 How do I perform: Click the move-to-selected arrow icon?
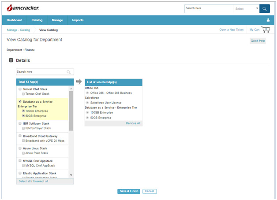79,81
